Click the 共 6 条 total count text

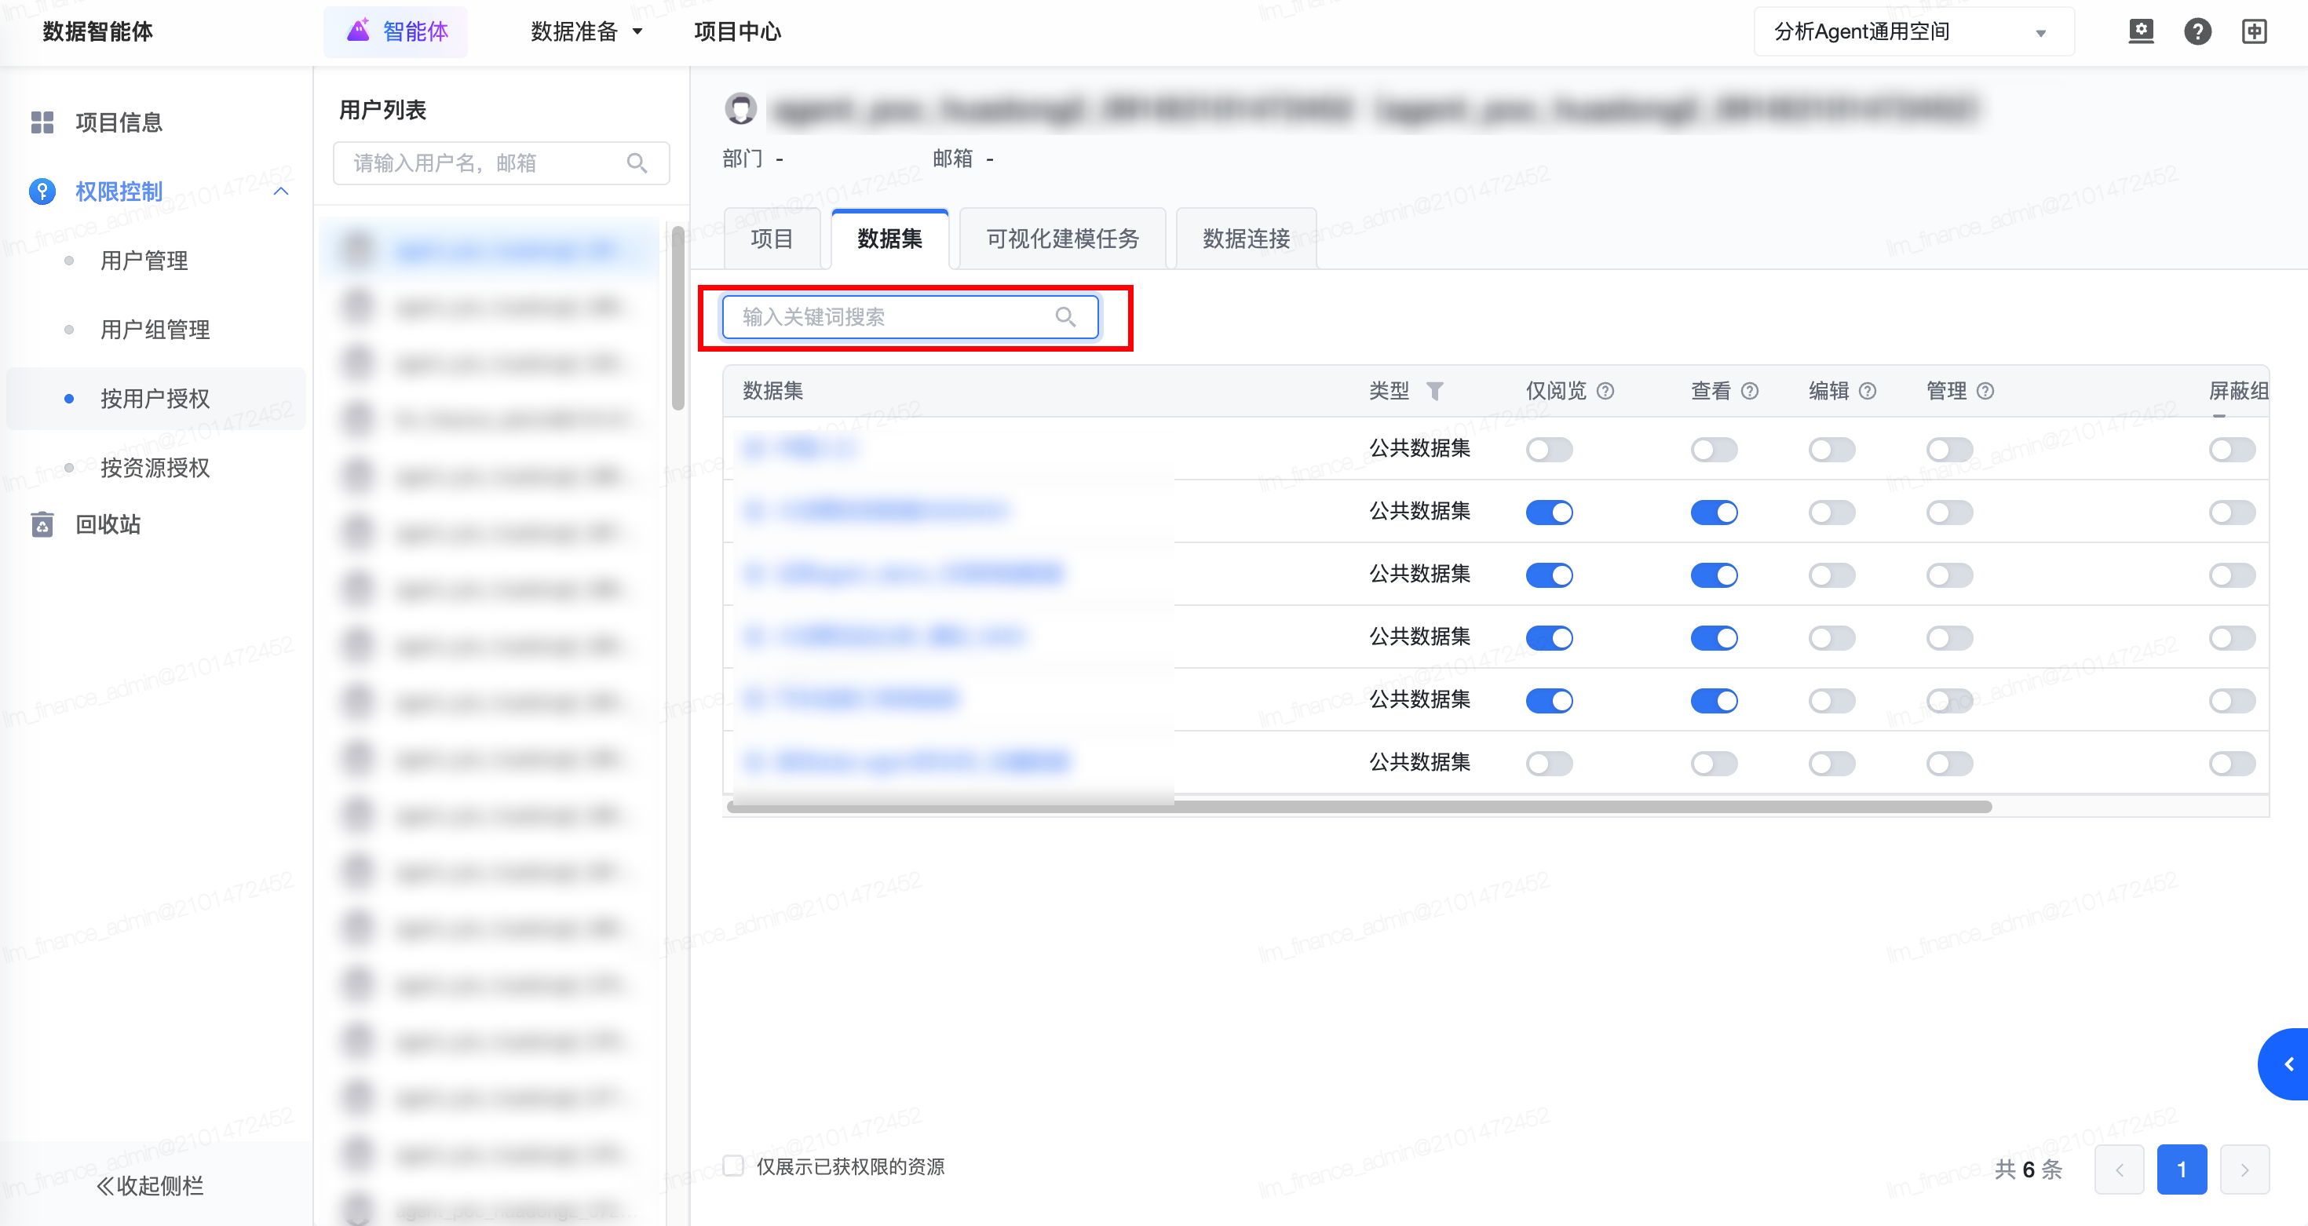click(2029, 1169)
